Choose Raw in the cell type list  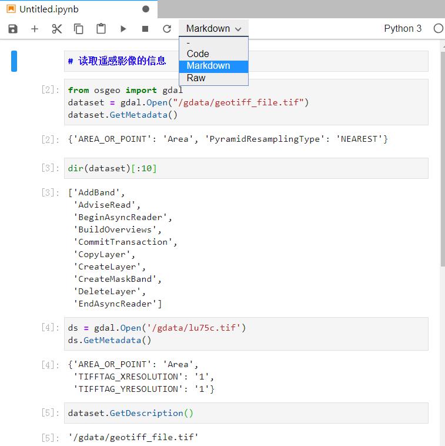coord(213,78)
